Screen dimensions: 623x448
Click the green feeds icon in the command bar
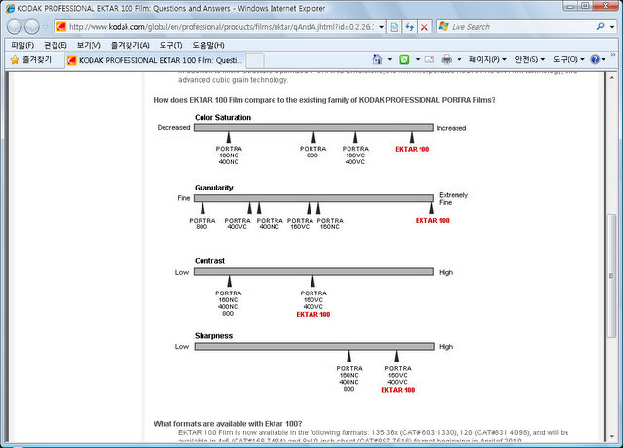click(x=404, y=59)
